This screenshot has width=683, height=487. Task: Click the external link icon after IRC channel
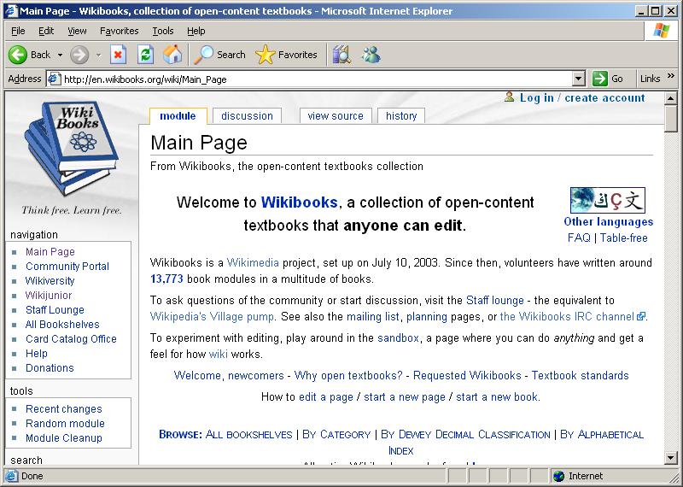641,316
